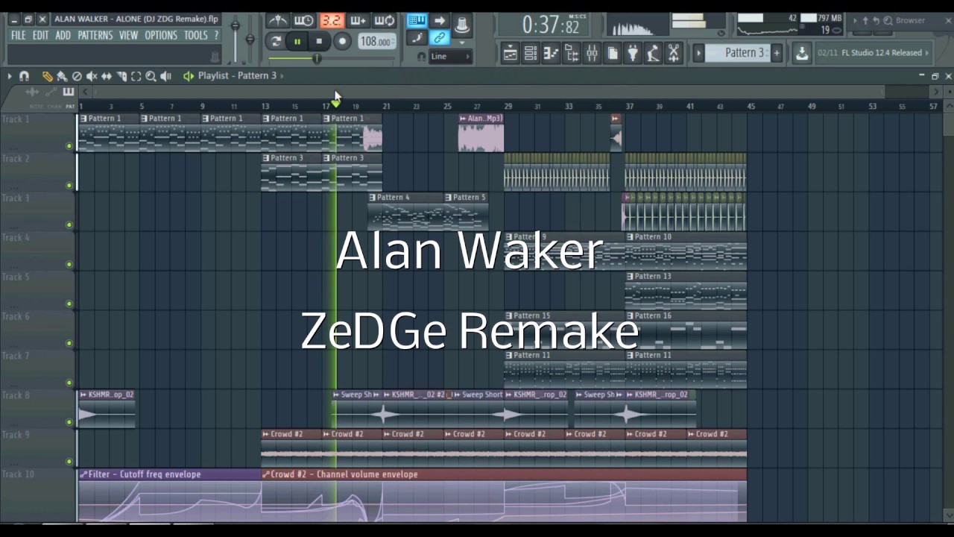This screenshot has height=537, width=954.
Task: Open the channel rack icon
Action: pos(531,53)
